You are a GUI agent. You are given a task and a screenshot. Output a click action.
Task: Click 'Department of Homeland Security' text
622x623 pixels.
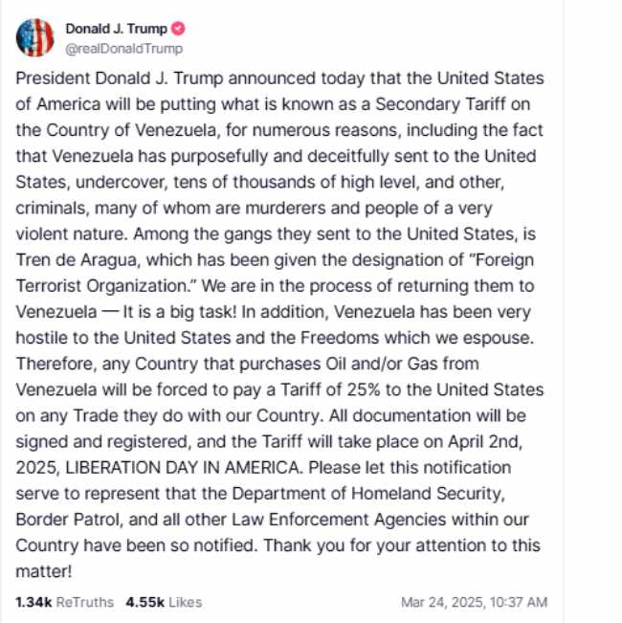tap(367, 494)
